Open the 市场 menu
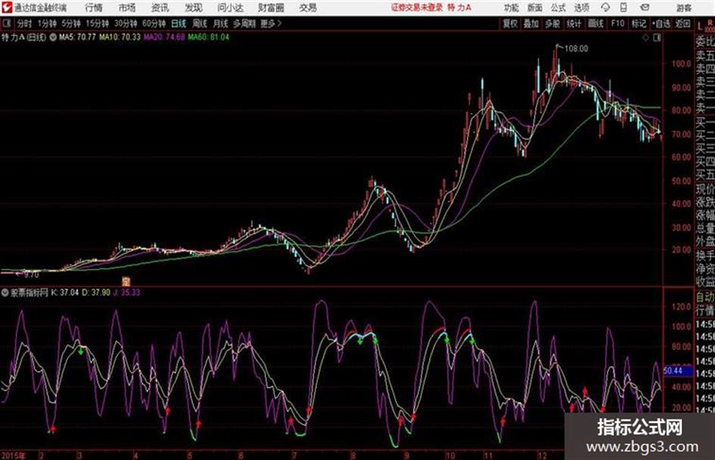Viewport: 715px width, 460px height. 127,8
